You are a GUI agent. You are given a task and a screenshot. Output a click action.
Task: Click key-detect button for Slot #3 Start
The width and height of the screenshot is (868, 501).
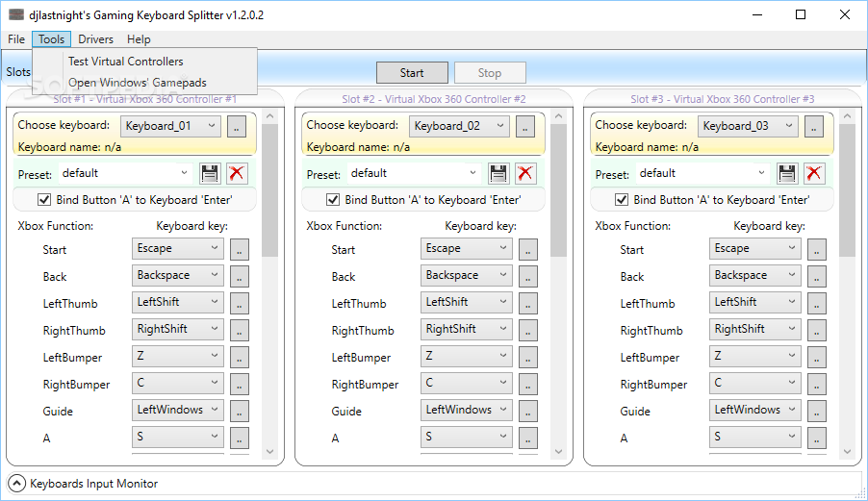click(x=817, y=249)
